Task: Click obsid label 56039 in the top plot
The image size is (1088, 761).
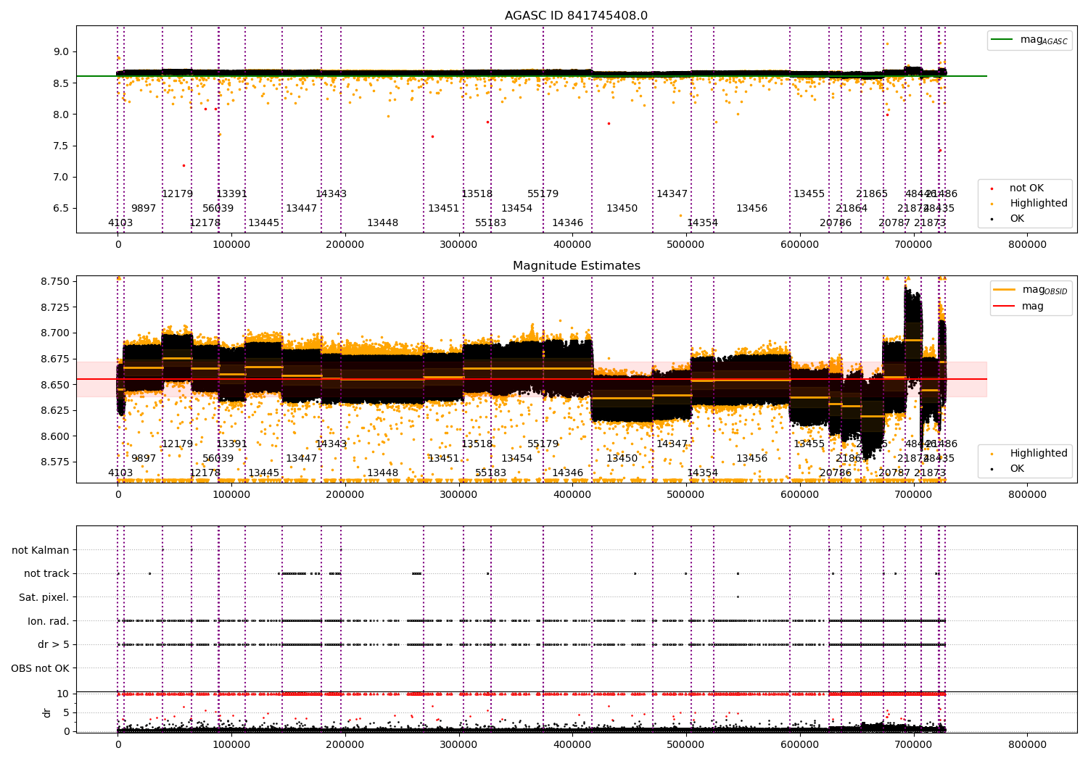Action: pos(218,209)
